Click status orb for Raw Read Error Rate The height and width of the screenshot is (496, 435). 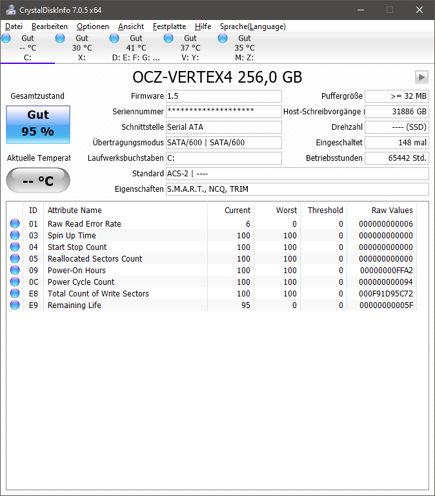[15, 223]
